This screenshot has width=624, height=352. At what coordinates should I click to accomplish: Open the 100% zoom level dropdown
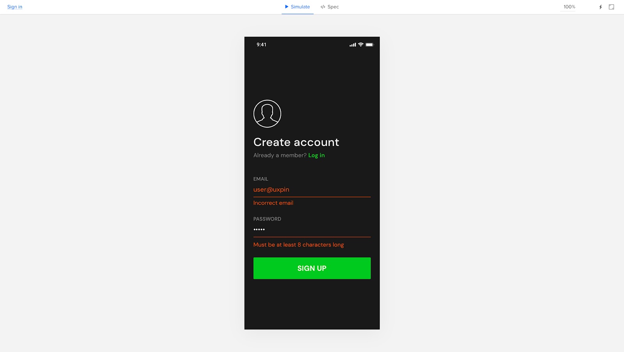coord(569,7)
